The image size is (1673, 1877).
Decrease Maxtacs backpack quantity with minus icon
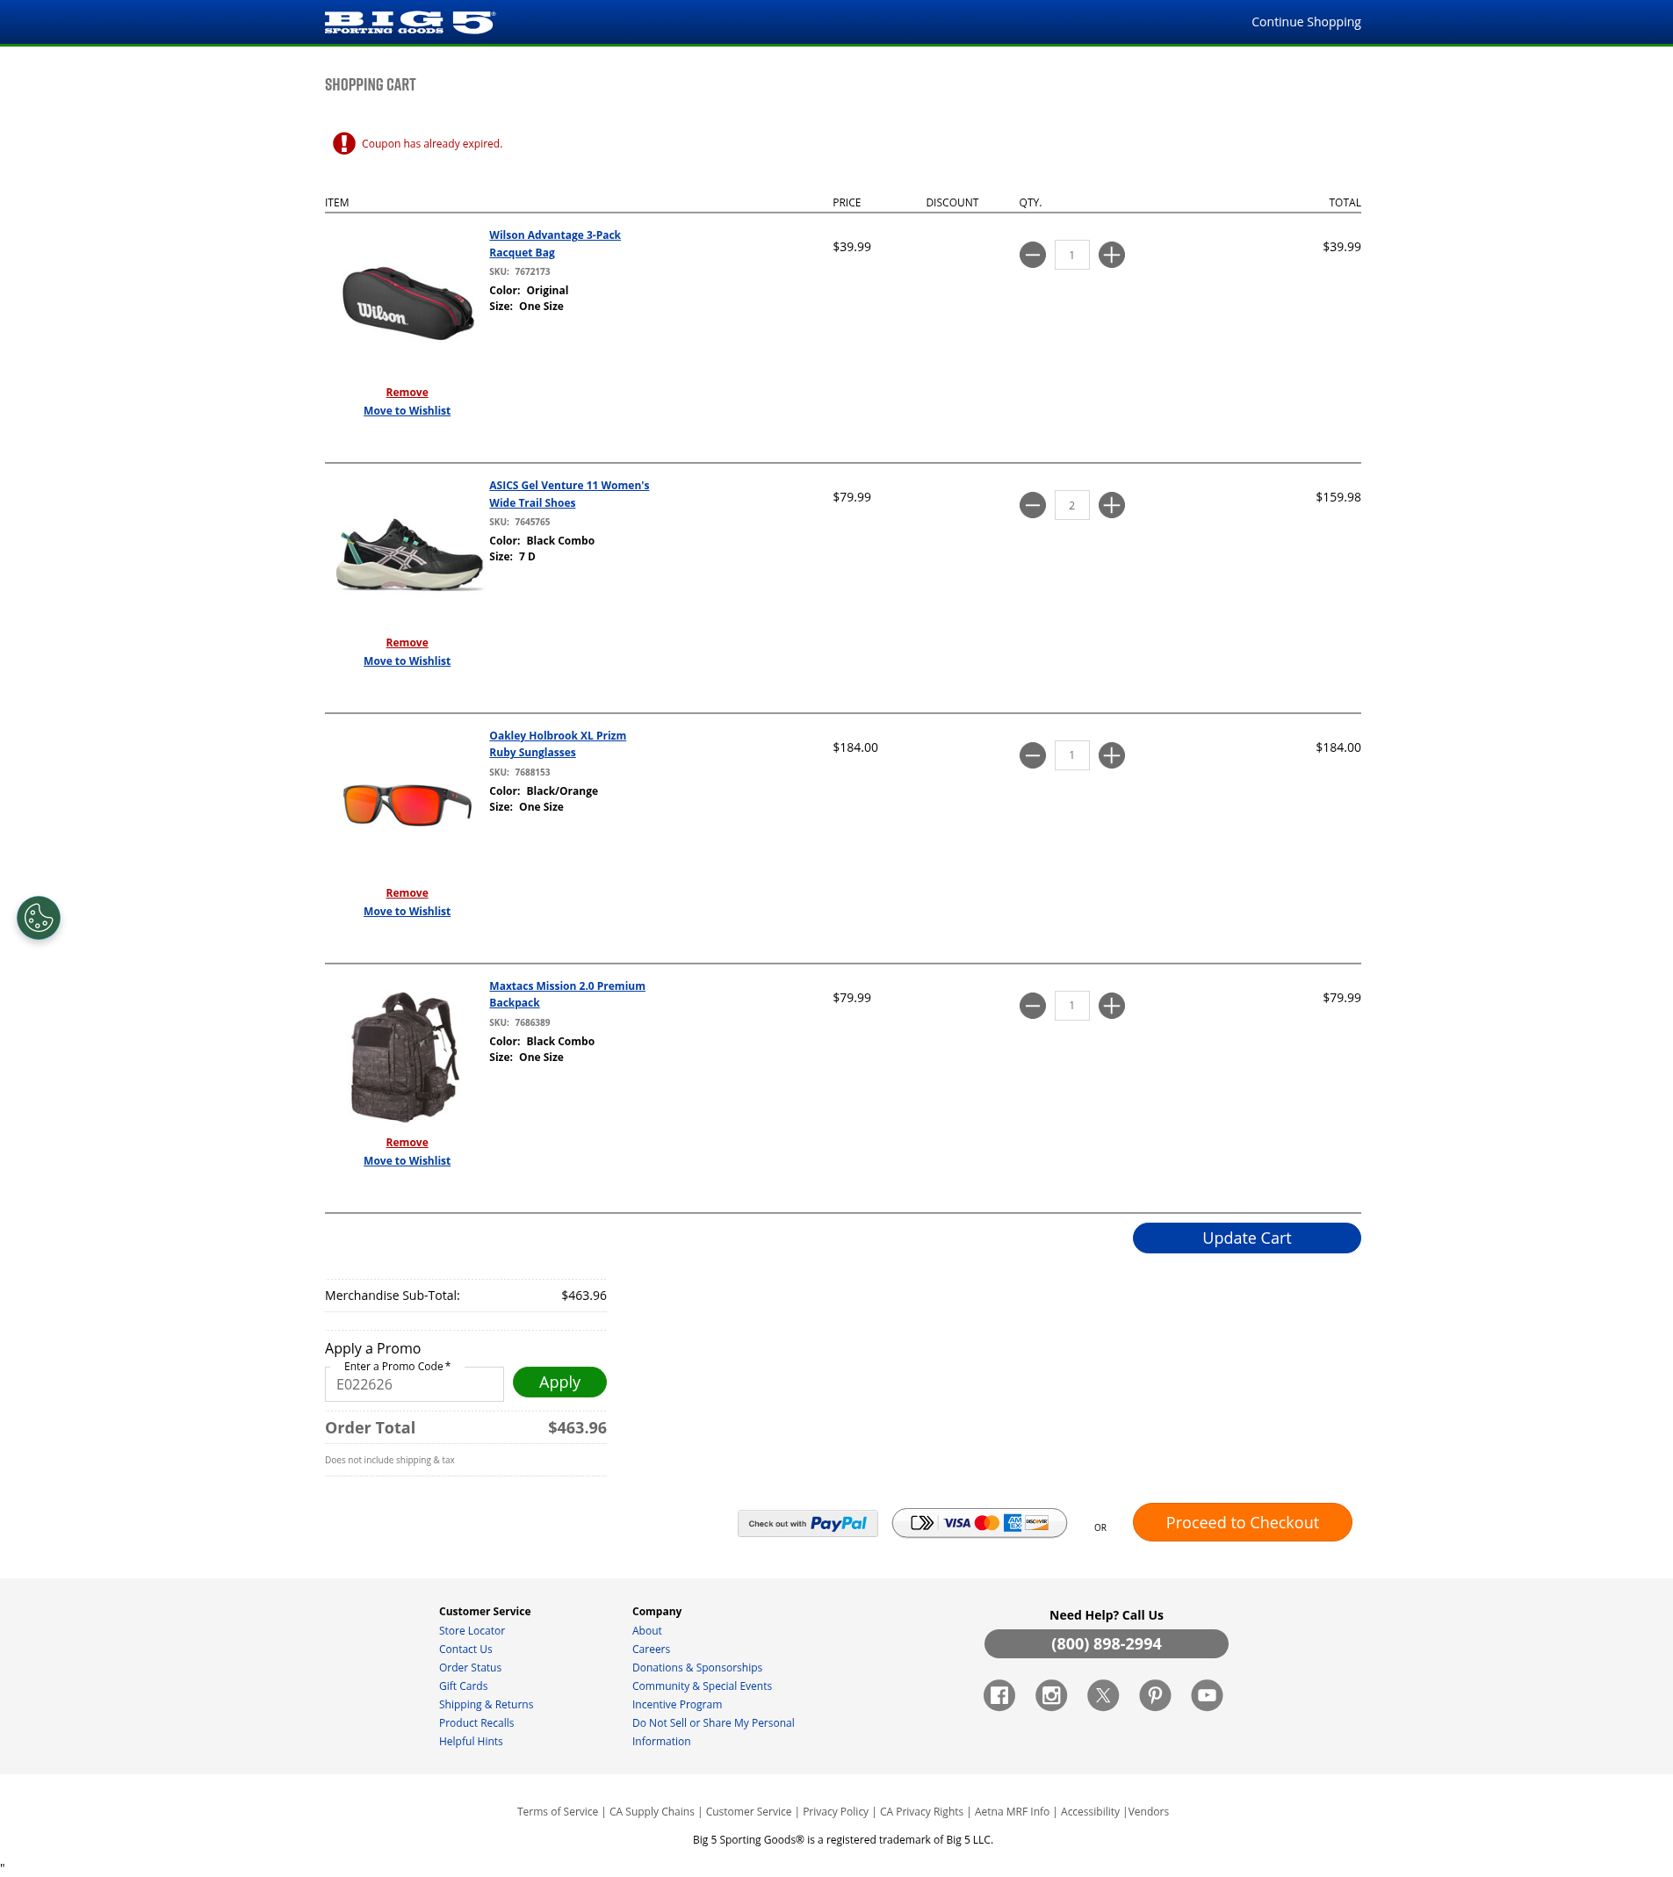[1032, 1006]
